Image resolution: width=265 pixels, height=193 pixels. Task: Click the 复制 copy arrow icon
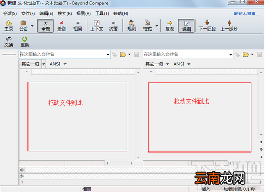[170, 26]
